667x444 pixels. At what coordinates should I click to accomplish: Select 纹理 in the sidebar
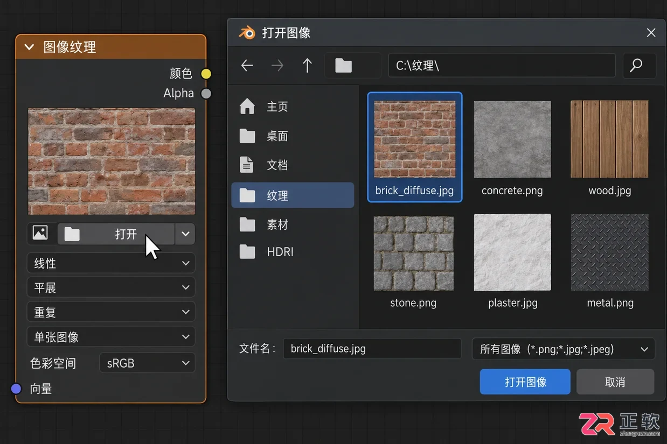pyautogui.click(x=293, y=195)
